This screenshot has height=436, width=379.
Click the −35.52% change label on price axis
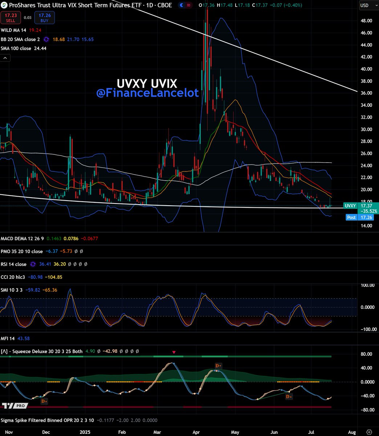370,211
